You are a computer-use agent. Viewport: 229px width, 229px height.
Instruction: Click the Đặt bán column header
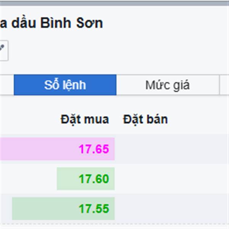click(x=145, y=119)
